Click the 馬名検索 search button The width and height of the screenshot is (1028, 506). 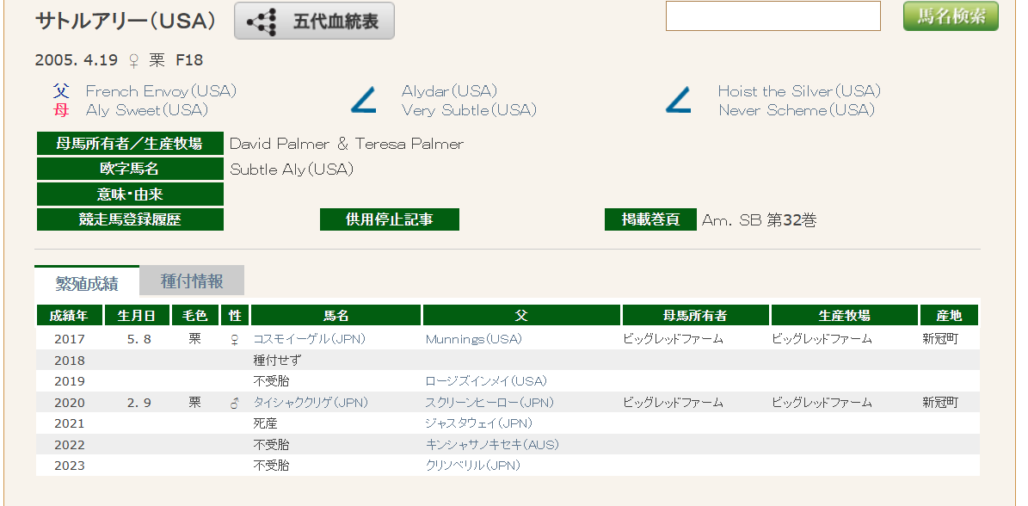click(951, 16)
